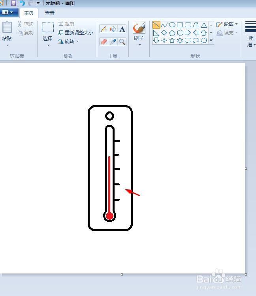Expand the shapes gallery More arrow
Screen dimensions: 256x296
tap(211, 40)
